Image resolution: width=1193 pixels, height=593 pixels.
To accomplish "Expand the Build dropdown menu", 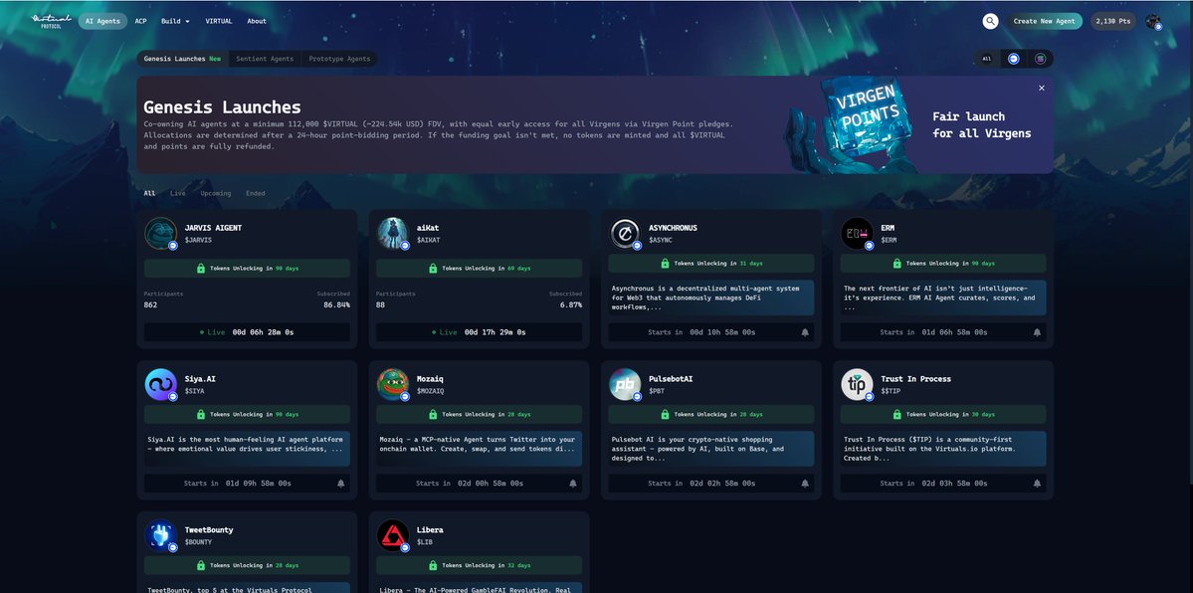I will (x=176, y=21).
